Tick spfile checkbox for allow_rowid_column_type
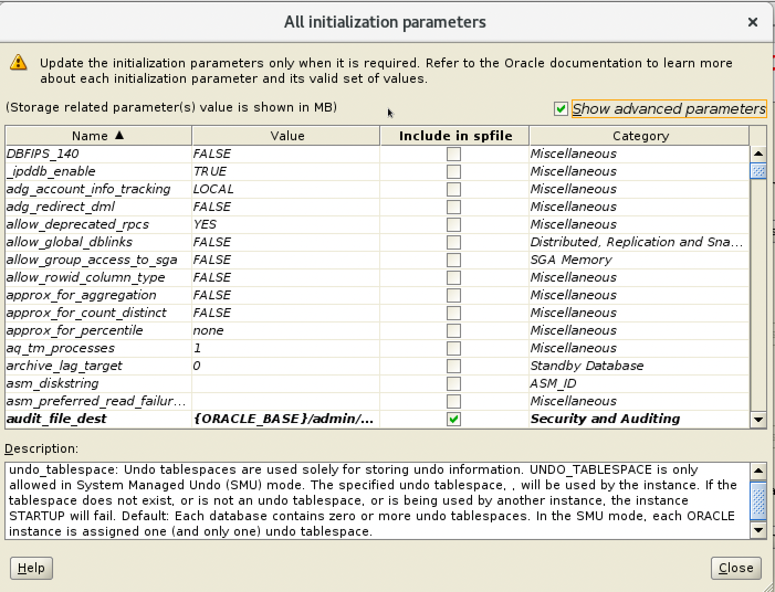 pos(454,278)
